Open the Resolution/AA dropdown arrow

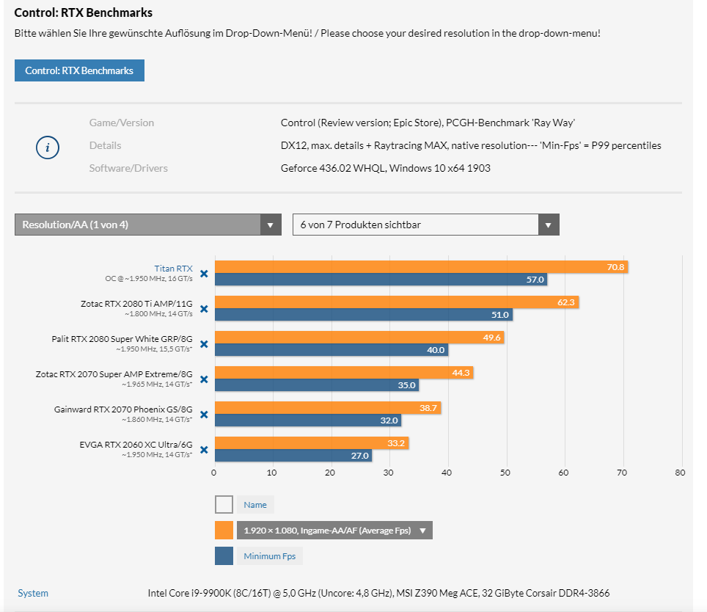click(x=271, y=225)
